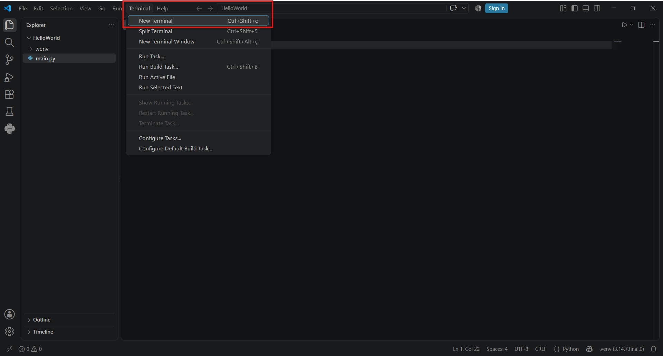The height and width of the screenshot is (356, 663).
Task: Open Explorer Views and More Actions ellipsis
Action: (111, 25)
